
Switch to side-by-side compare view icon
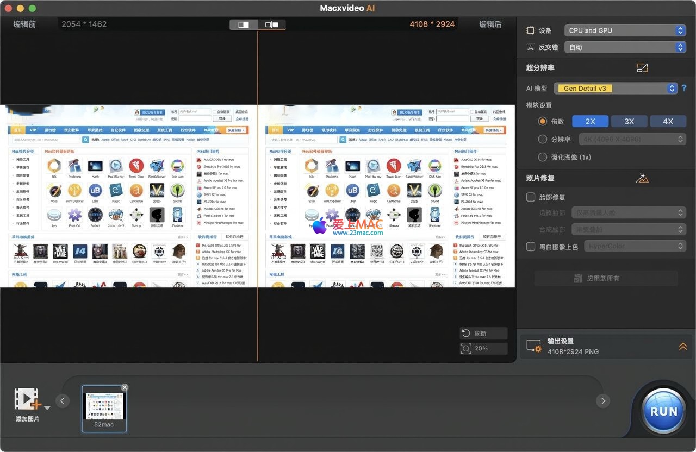[271, 24]
